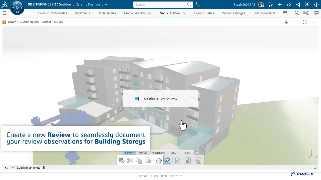Switch to Product Architecture tab

137,13
